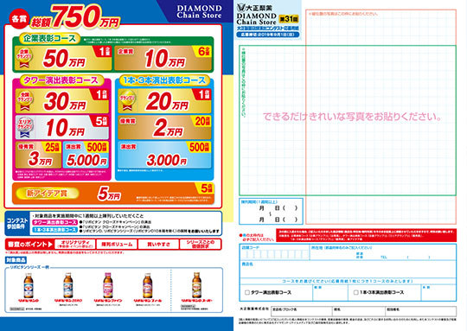Check the タワー演出表彰コース checkbox
The image size is (467, 331).
coord(246,293)
